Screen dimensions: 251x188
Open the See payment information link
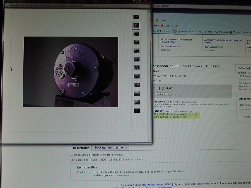(178, 111)
